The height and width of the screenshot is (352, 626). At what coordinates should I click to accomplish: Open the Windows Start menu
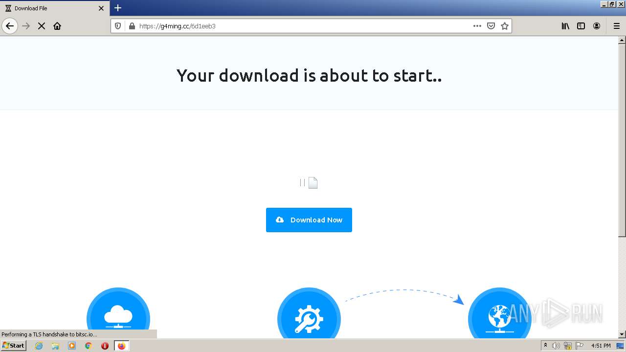coord(14,346)
